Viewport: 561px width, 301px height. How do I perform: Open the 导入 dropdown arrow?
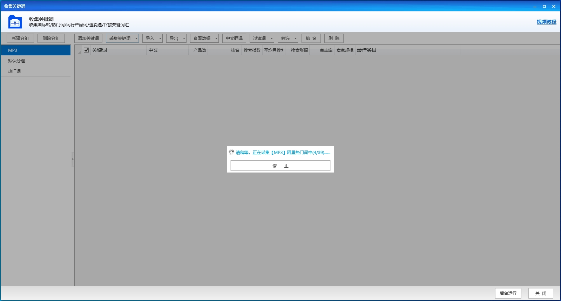tap(160, 38)
